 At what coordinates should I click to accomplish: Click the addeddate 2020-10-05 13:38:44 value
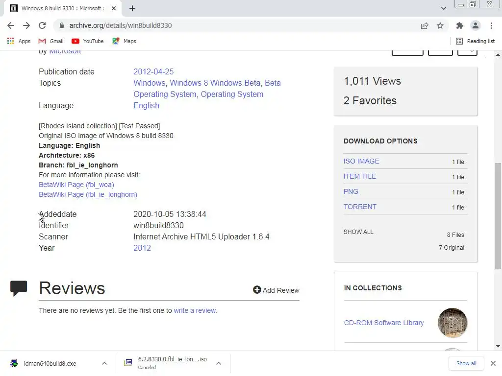pos(170,214)
